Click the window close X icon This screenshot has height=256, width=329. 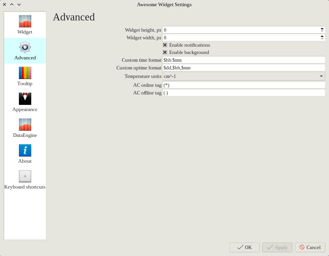[x=5, y=5]
